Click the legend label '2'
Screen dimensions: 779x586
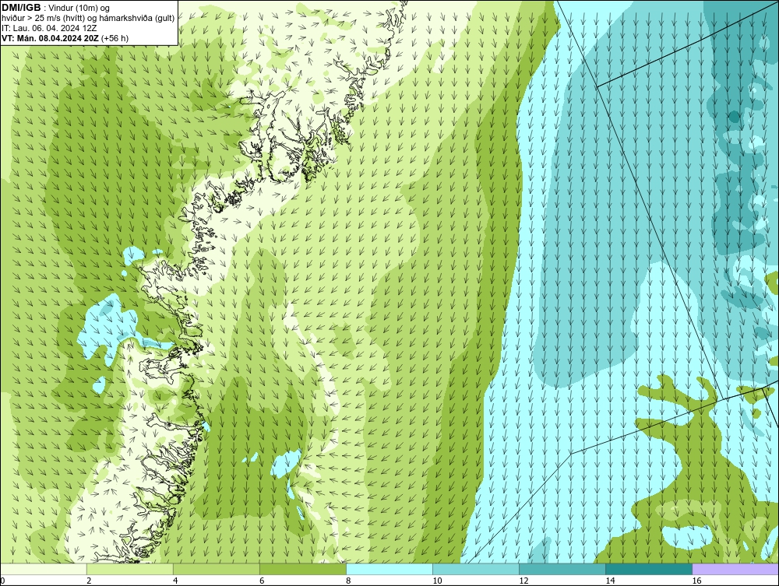pos(89,581)
